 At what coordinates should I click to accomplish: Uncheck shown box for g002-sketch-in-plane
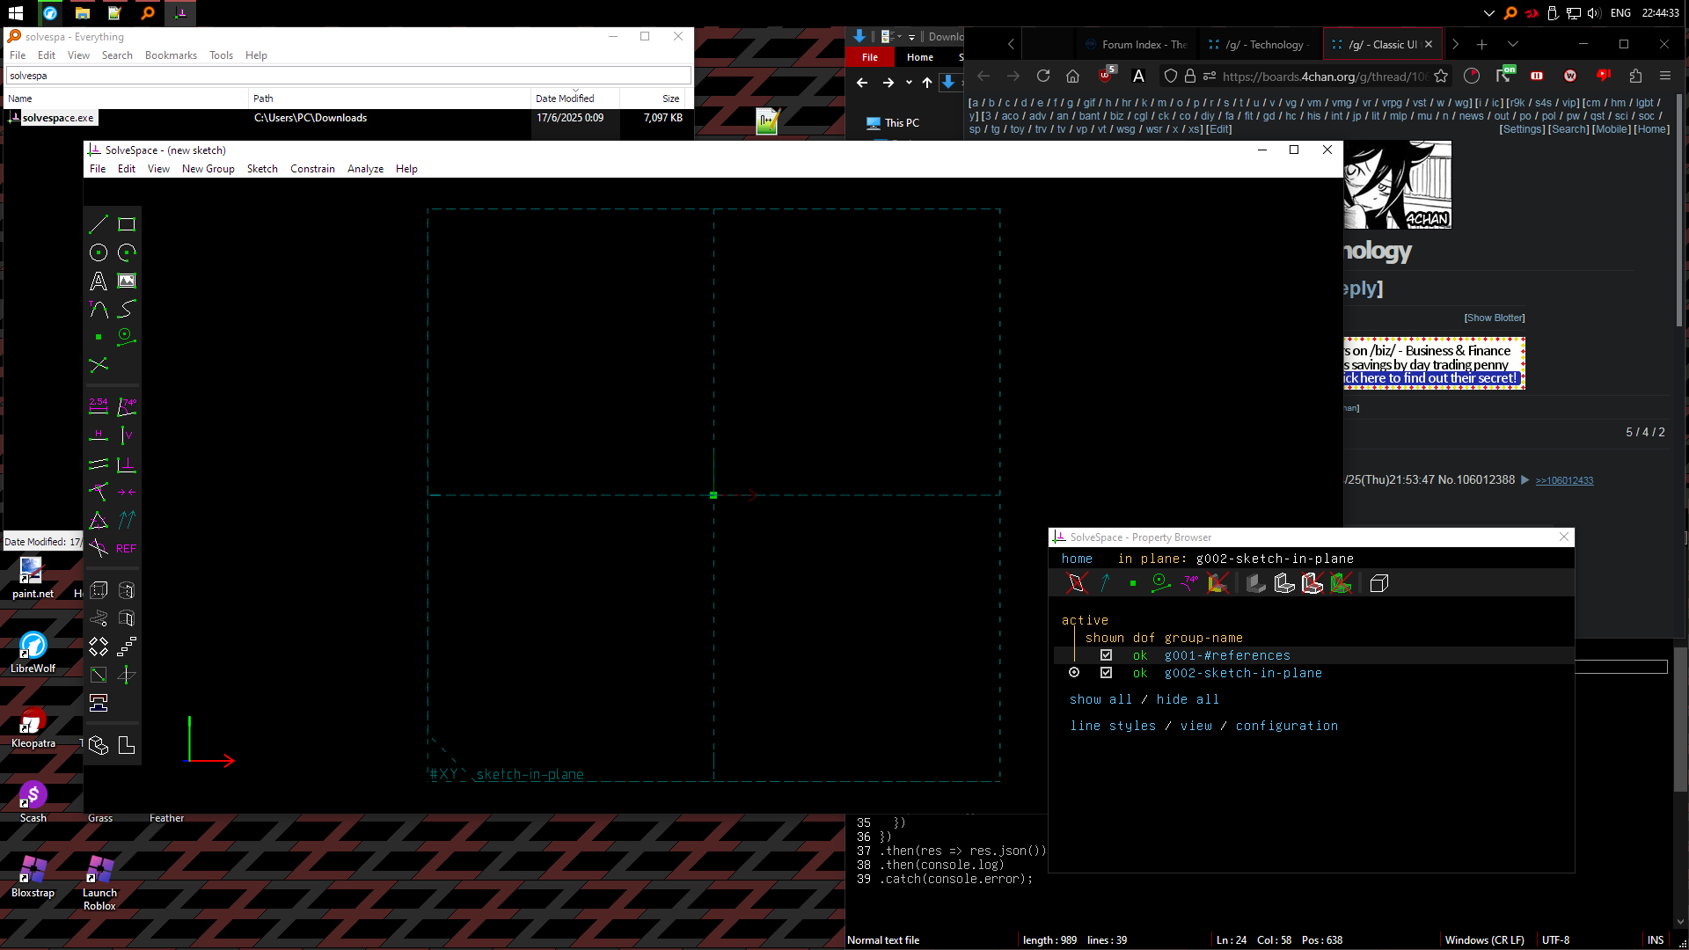tap(1106, 673)
